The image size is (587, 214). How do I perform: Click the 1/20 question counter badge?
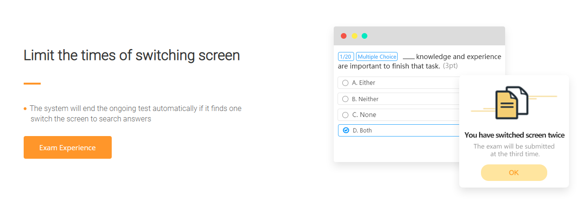pyautogui.click(x=346, y=57)
